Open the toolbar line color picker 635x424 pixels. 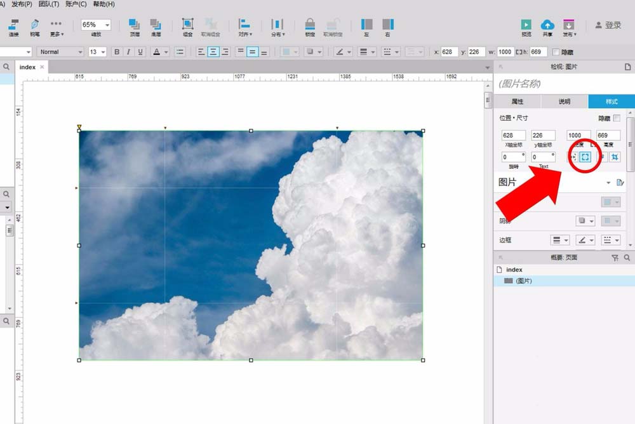pos(344,52)
